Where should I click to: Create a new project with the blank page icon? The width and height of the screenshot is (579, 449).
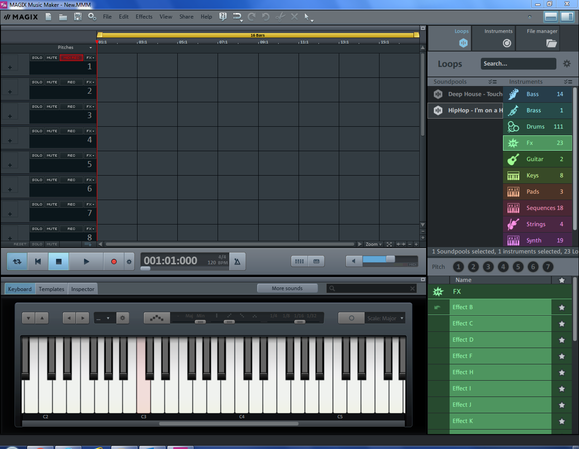pyautogui.click(x=48, y=17)
